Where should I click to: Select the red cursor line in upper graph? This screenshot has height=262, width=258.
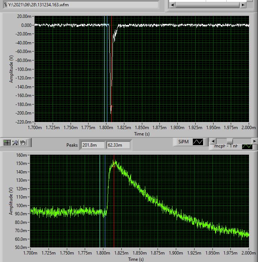pyautogui.click(x=112, y=69)
